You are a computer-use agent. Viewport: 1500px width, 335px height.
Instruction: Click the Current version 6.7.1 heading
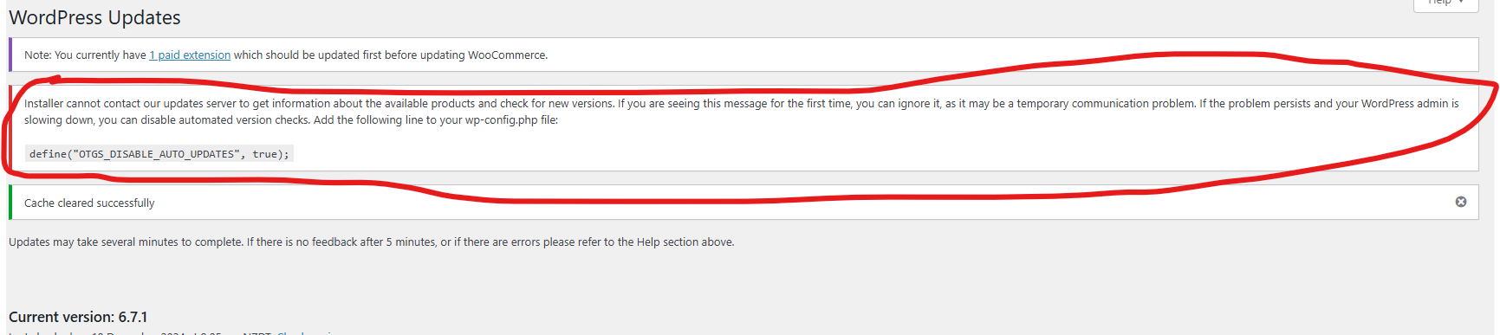pyautogui.click(x=78, y=317)
